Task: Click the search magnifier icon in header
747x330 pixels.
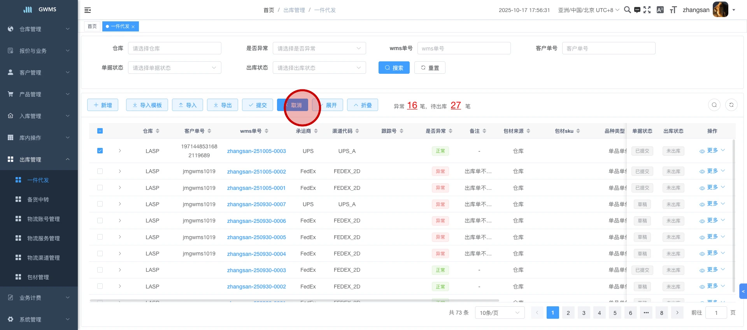Action: pos(627,10)
